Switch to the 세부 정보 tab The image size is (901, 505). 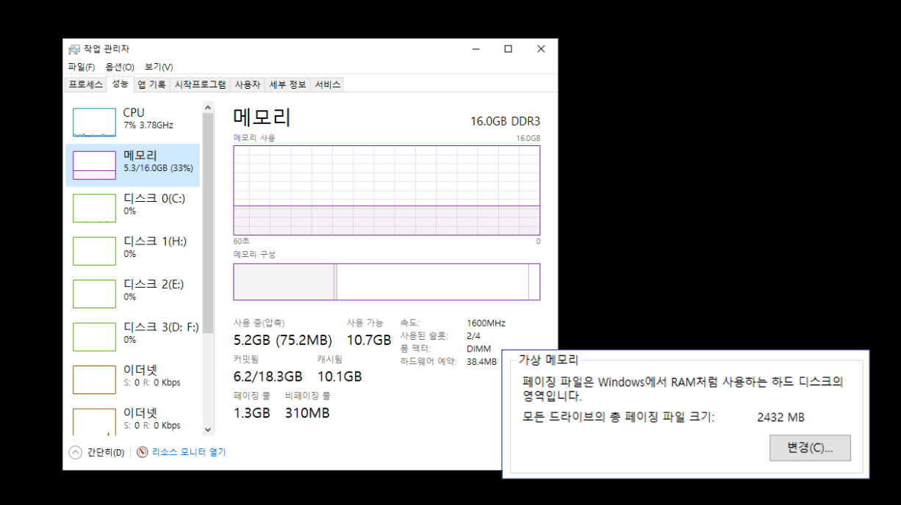coord(288,84)
